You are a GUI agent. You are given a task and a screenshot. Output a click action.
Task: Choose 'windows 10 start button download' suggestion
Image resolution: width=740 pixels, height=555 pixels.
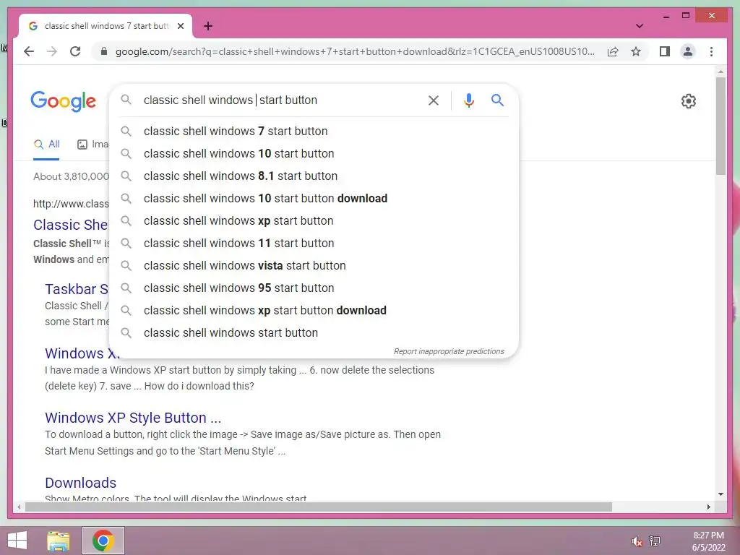pyautogui.click(x=314, y=198)
